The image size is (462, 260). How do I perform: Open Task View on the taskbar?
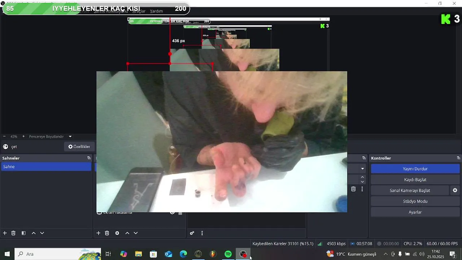point(108,254)
